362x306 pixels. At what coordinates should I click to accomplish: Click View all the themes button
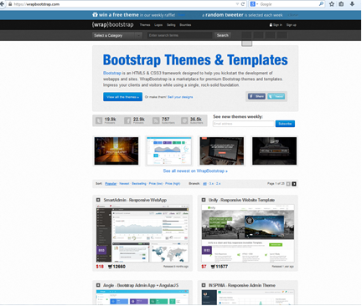tap(122, 97)
